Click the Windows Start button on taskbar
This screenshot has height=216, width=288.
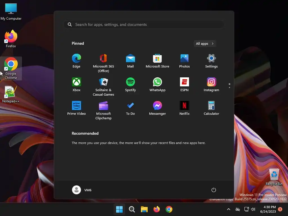119,209
